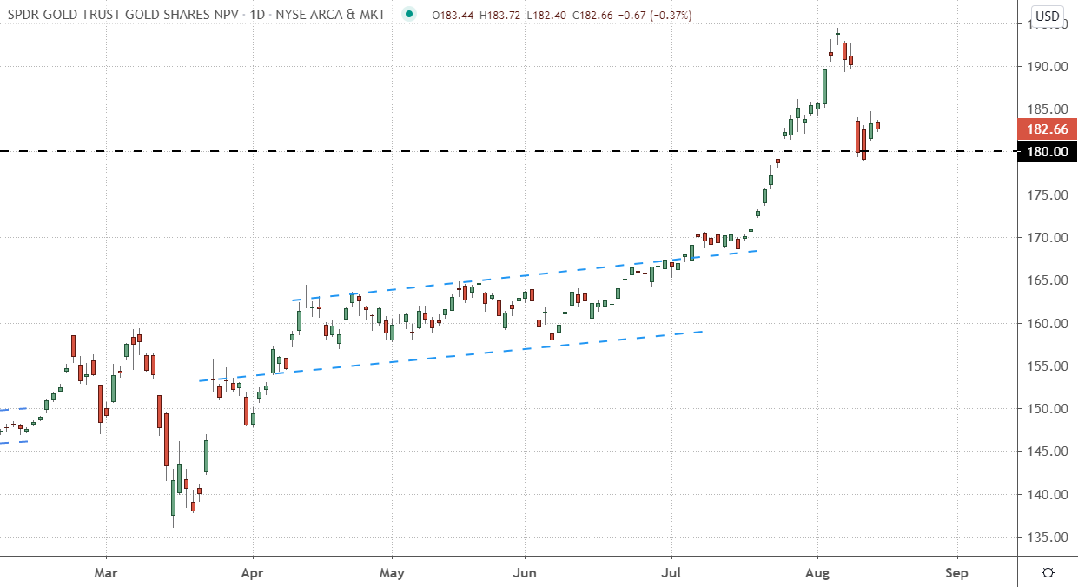Click the highest candle in early August
The image size is (1078, 587).
(837, 36)
